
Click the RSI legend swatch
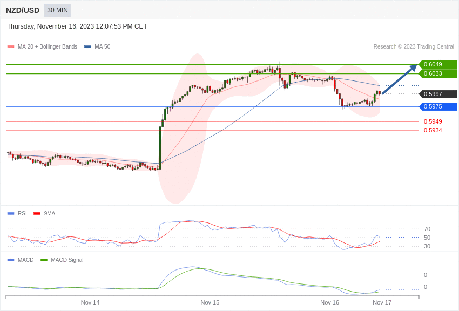(11, 214)
